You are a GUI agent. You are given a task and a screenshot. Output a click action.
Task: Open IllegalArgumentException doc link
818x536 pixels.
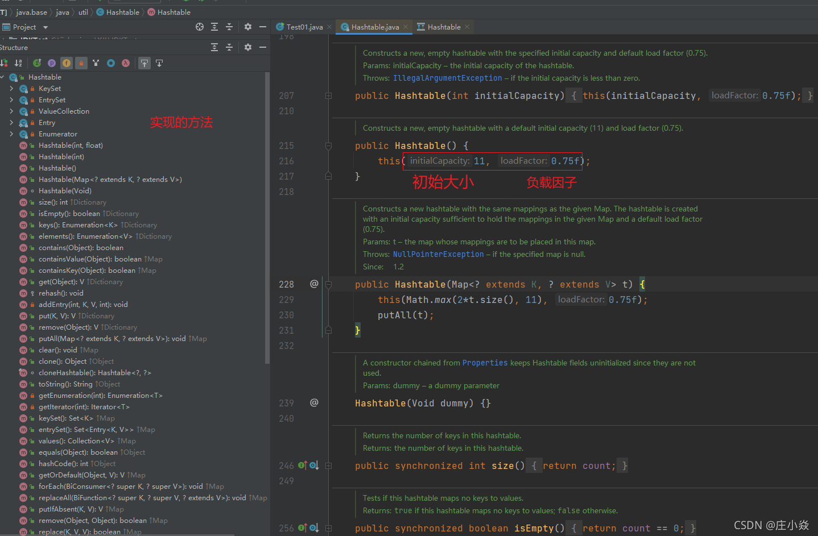pyautogui.click(x=448, y=78)
